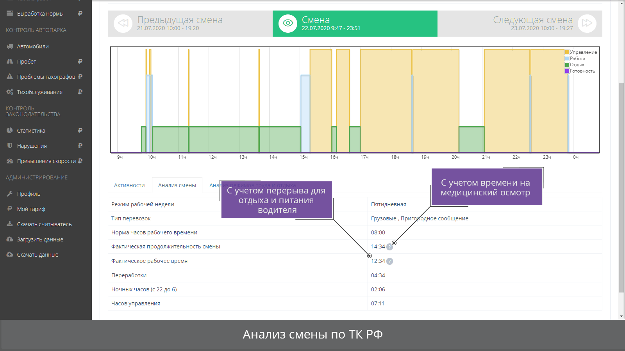Click the green Отдых legend swatch
The height and width of the screenshot is (351, 625).
coord(567,65)
